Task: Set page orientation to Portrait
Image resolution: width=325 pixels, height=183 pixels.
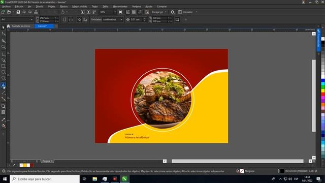Action: [64, 19]
